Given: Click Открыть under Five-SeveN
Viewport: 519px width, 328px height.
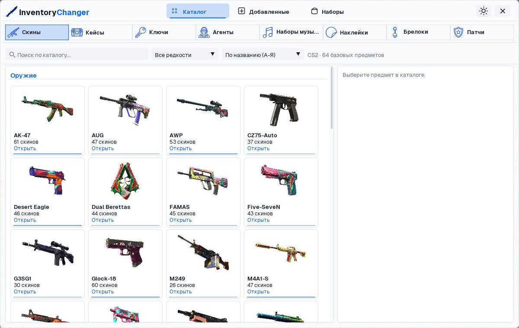Looking at the screenshot, I should (258, 220).
